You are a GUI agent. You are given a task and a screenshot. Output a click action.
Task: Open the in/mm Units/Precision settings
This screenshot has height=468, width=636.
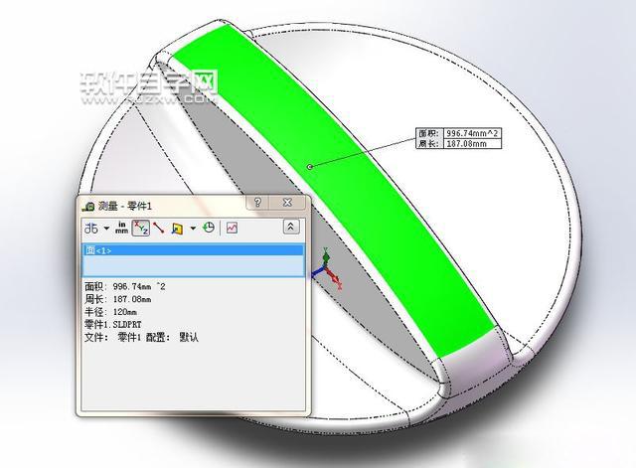click(x=121, y=228)
